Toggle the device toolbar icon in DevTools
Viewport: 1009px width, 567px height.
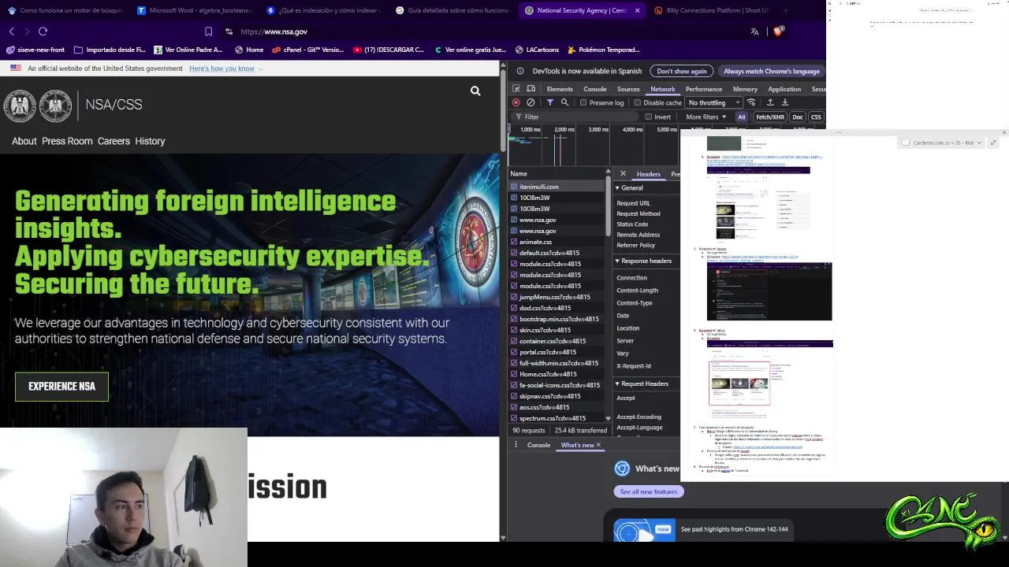coord(531,89)
